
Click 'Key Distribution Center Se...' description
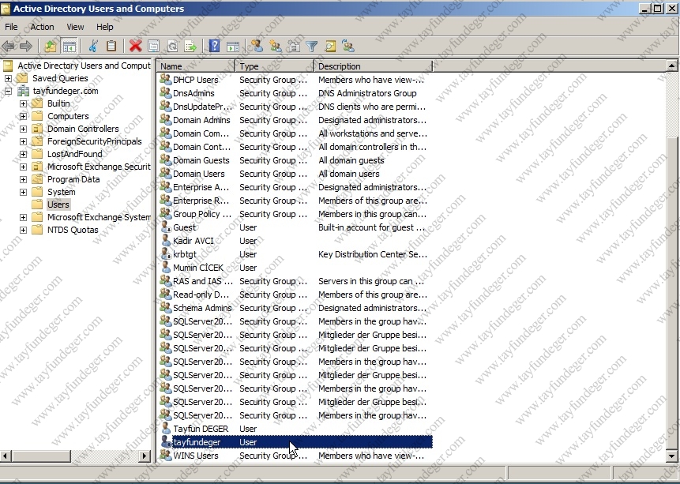373,254
